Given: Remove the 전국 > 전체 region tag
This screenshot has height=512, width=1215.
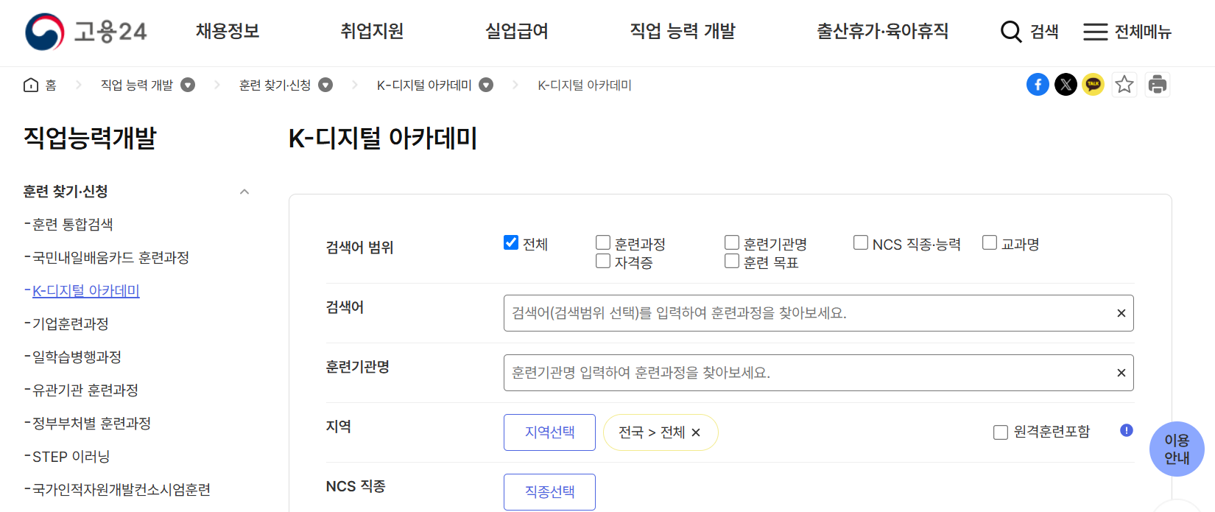Looking at the screenshot, I should [x=696, y=432].
